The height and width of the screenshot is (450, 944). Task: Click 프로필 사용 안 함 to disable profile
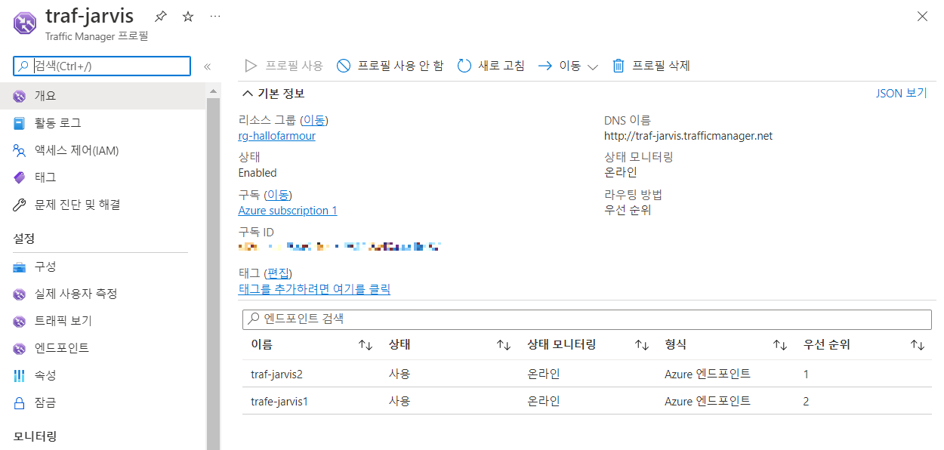390,66
